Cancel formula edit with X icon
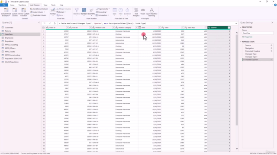277x155 pixels. 45,23
